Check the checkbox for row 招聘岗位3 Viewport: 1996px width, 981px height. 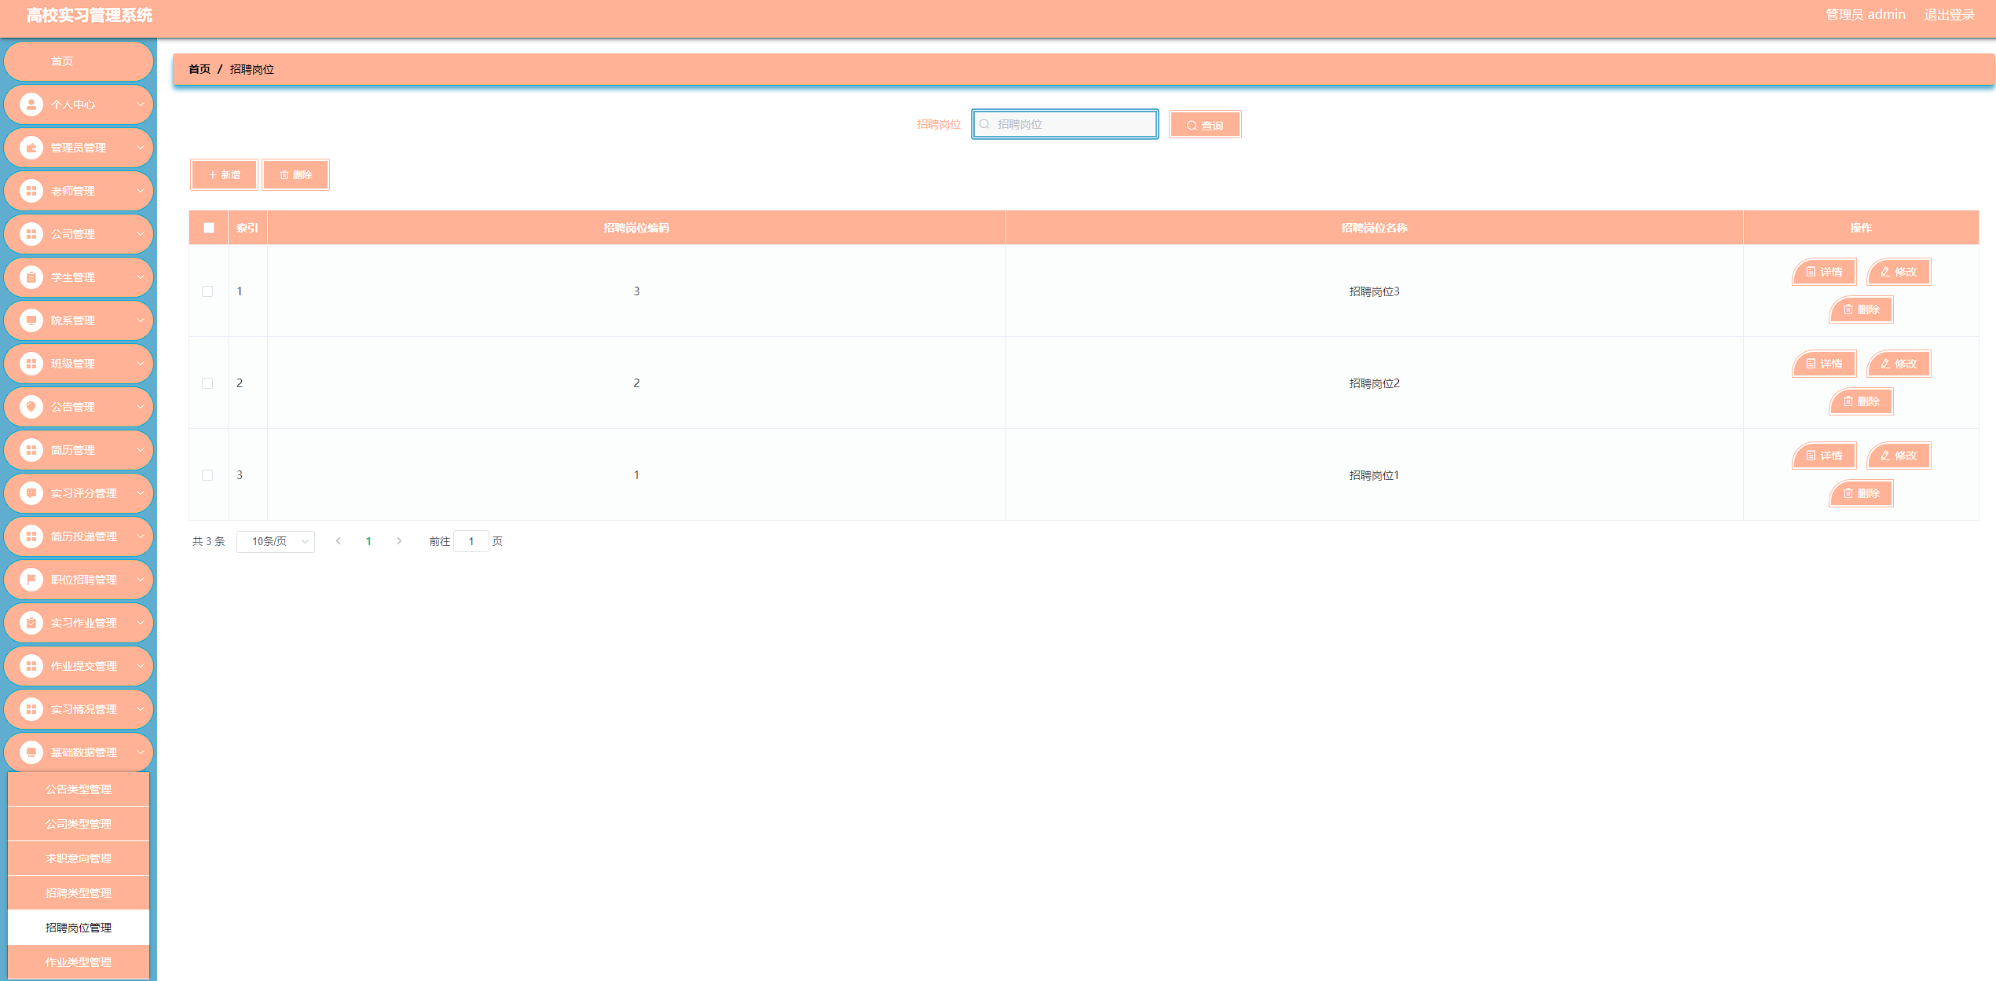click(x=207, y=291)
